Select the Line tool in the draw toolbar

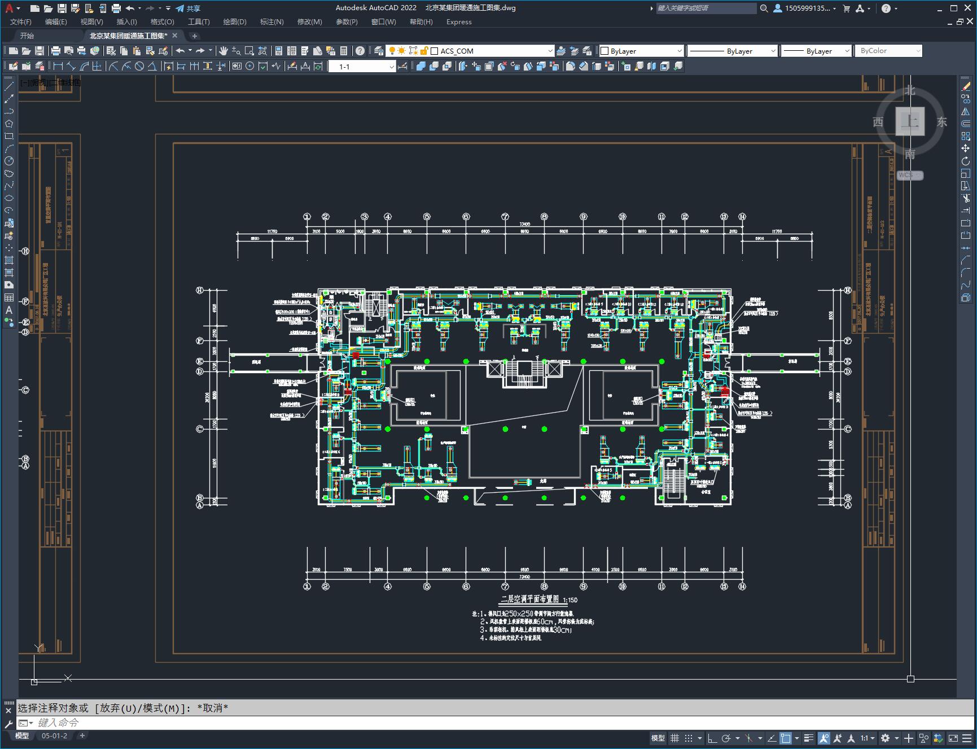tap(9, 86)
